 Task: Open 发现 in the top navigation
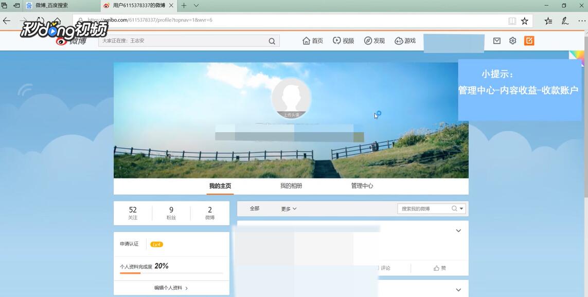(375, 41)
